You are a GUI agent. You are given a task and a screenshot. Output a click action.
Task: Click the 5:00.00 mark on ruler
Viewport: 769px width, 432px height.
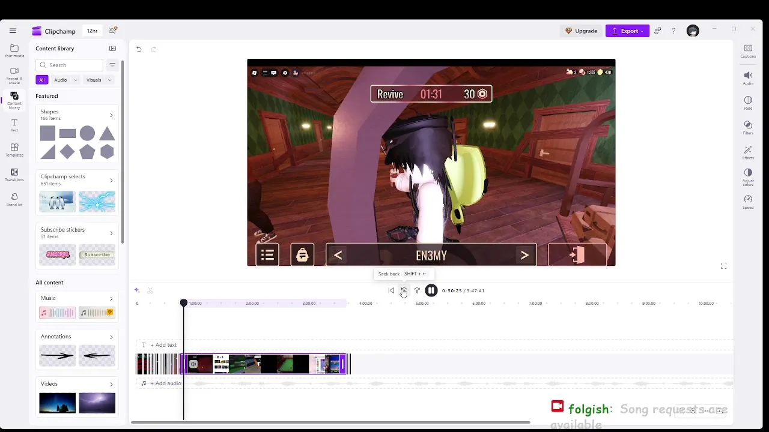(x=422, y=304)
